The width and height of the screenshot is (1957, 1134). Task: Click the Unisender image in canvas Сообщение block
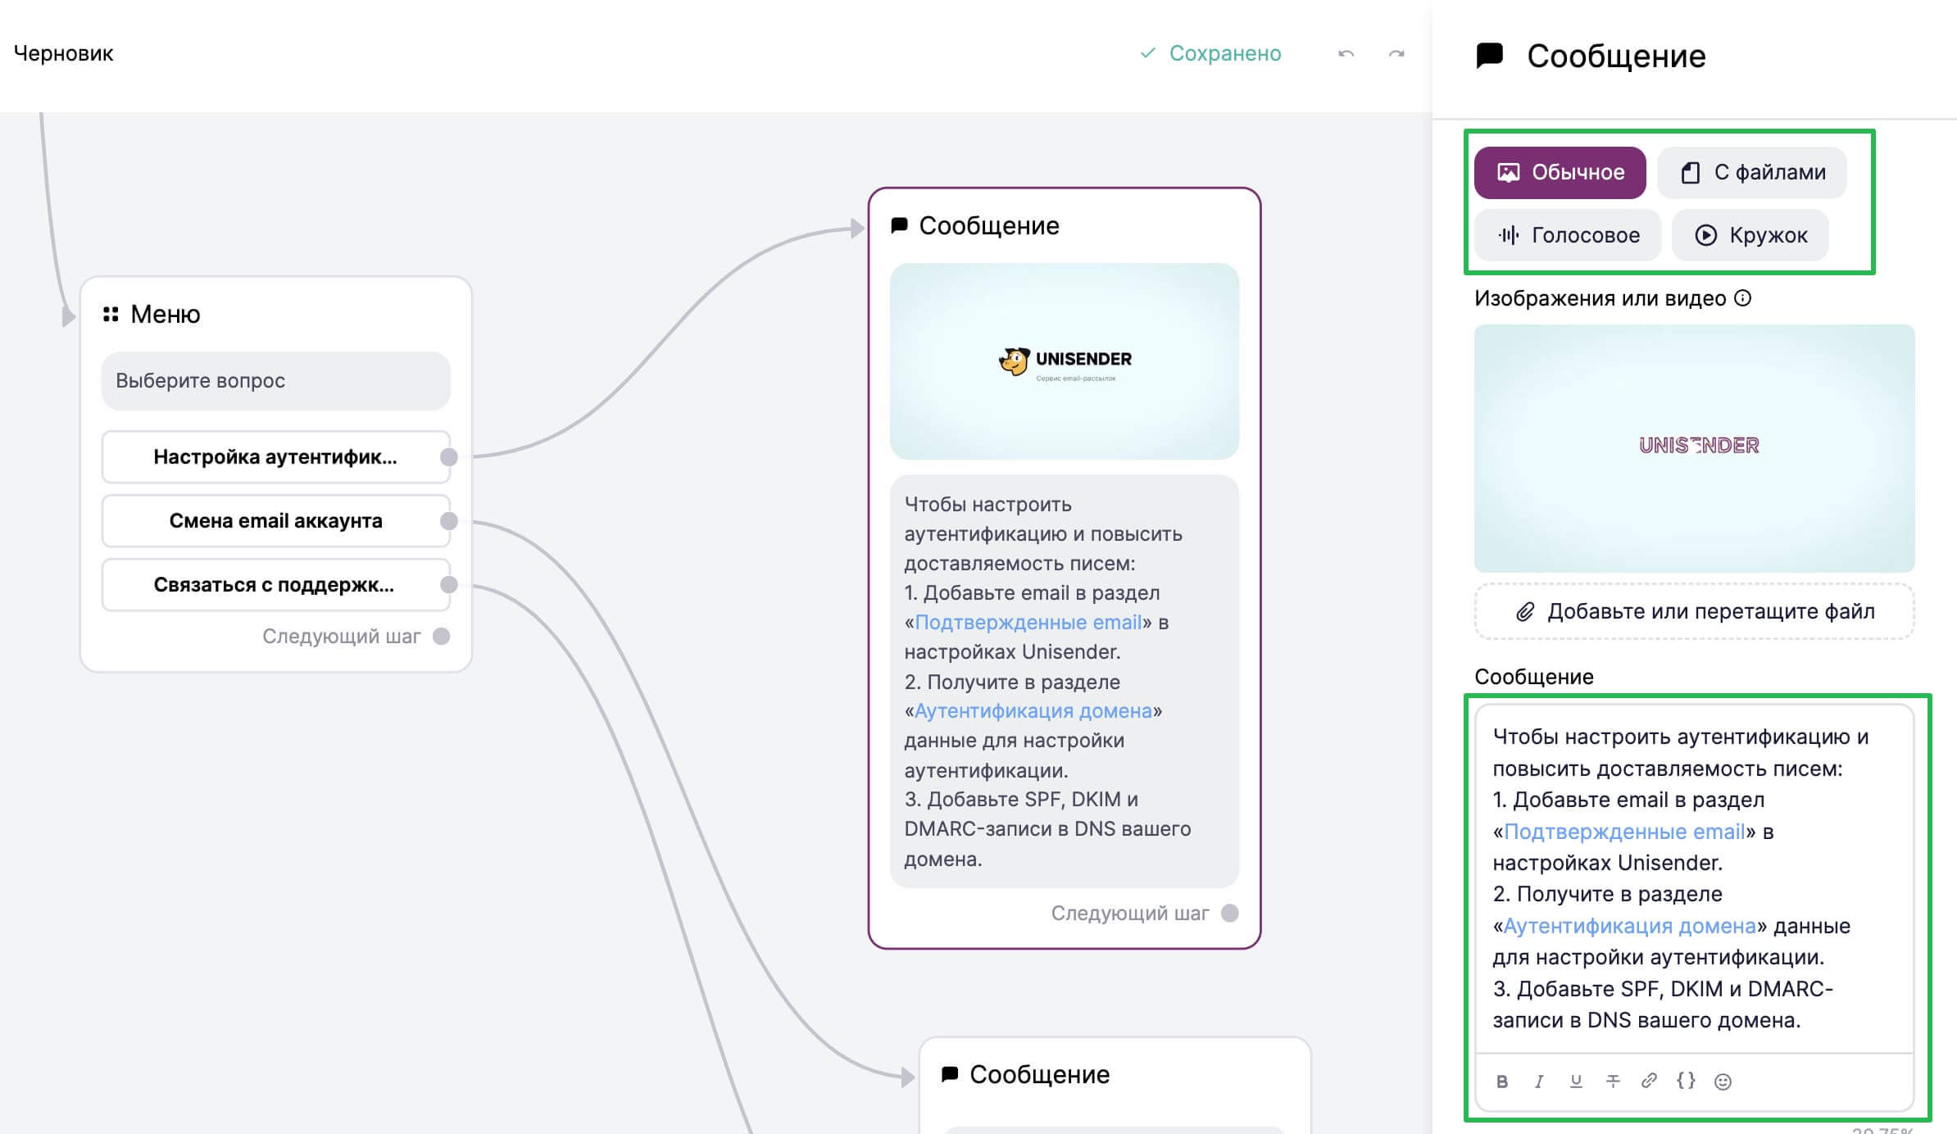[1065, 361]
